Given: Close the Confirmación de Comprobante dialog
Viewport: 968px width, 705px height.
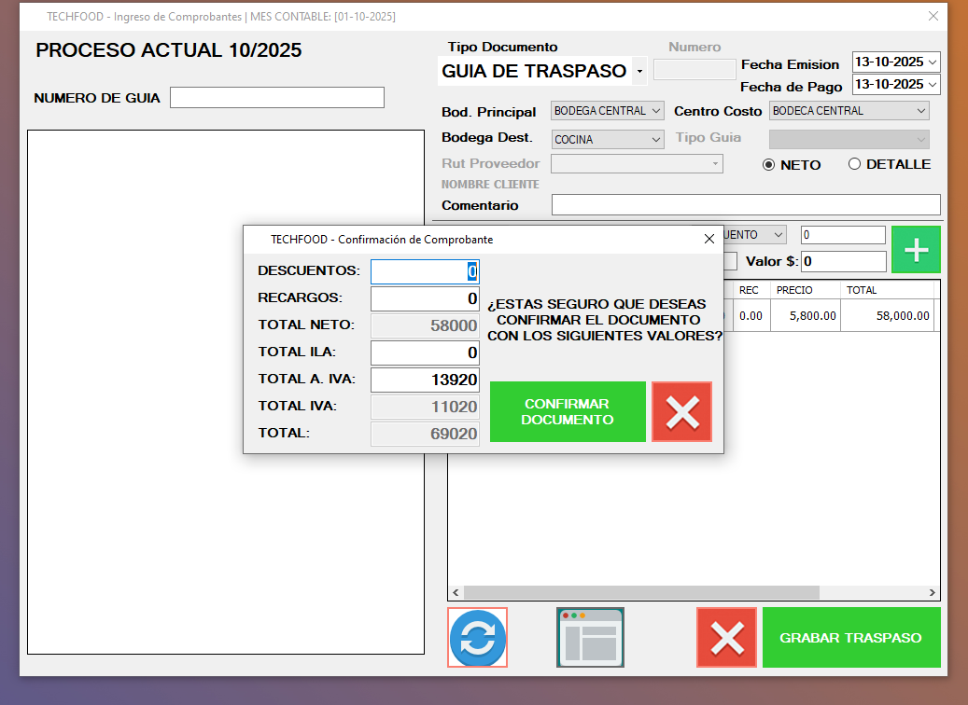Looking at the screenshot, I should point(708,240).
